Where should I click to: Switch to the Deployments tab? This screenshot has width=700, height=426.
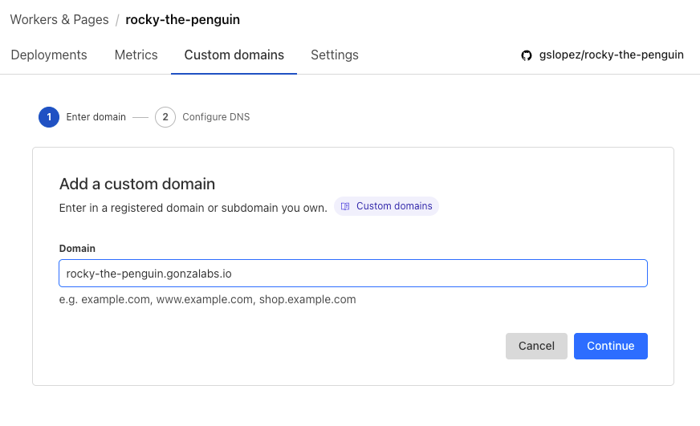click(x=49, y=55)
